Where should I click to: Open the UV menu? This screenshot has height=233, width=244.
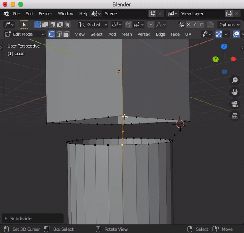188,34
